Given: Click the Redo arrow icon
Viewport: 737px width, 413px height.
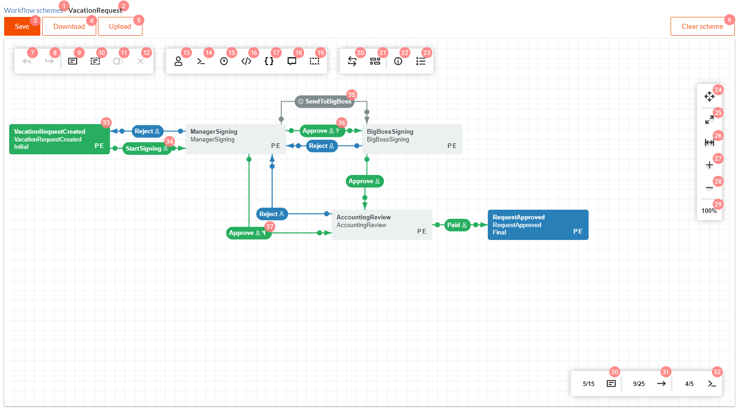Looking at the screenshot, I should click(49, 61).
